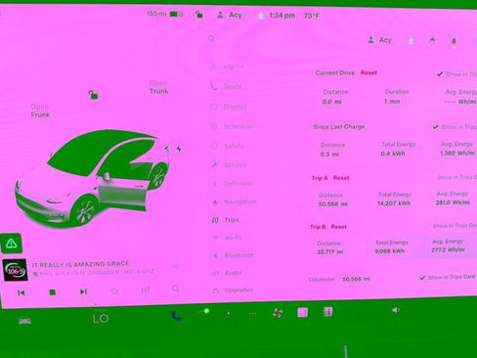Reset the Current Drive trip
This screenshot has width=477, height=358.
[x=369, y=72]
